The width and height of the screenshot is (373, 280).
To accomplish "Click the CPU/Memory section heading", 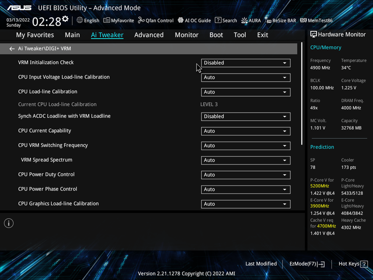I will pos(326,48).
